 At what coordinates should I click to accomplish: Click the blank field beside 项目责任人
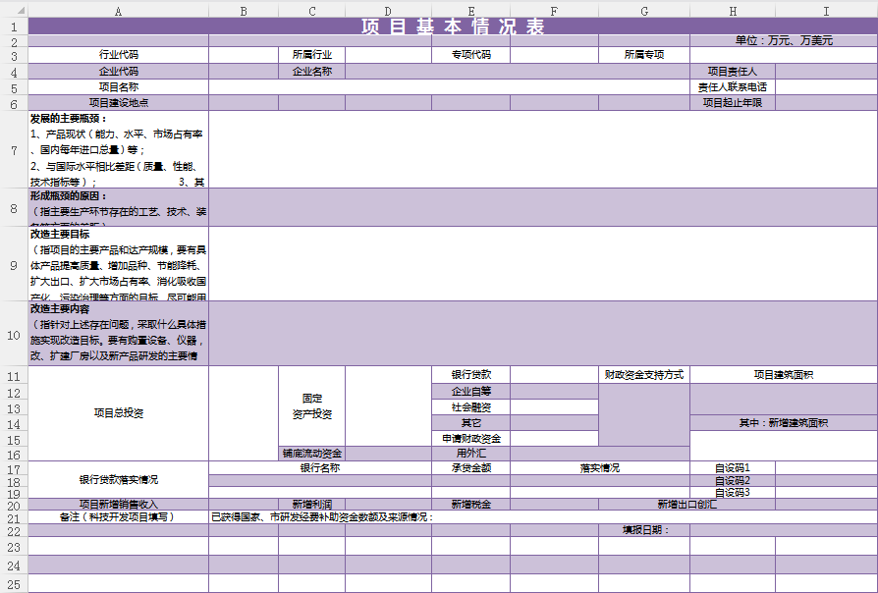pos(825,72)
